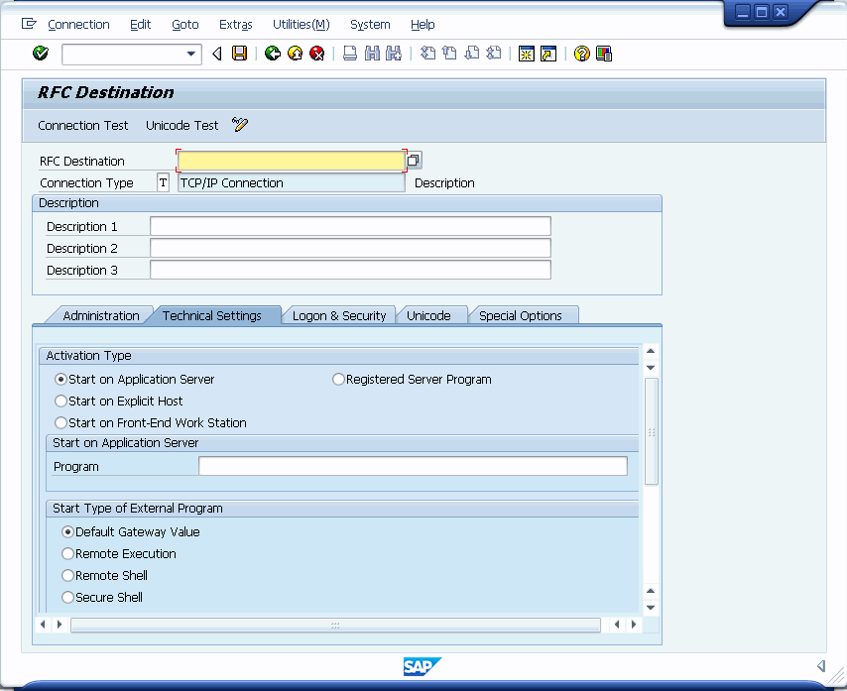Click the Cancel red X icon

(317, 54)
